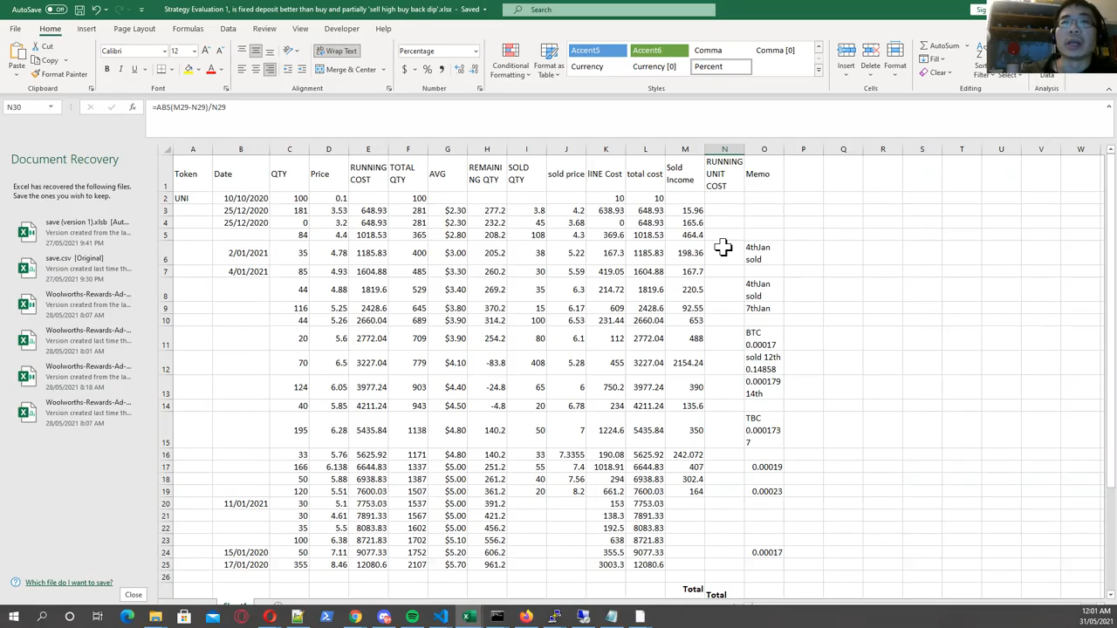Expand the font size dropdown
The image size is (1117, 628).
[193, 51]
